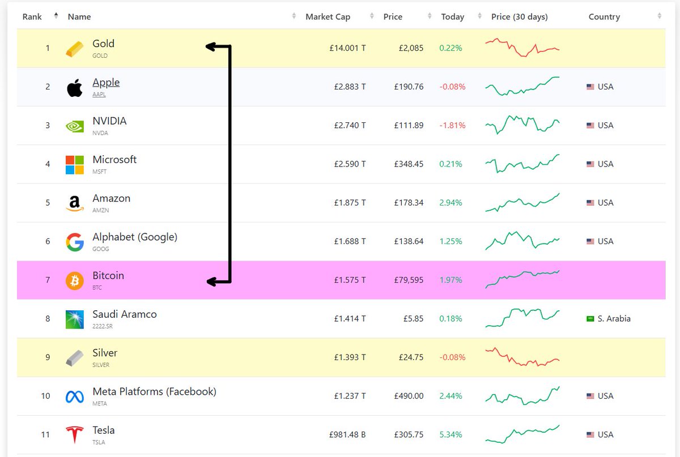Open the Saudi Aramco link
The width and height of the screenshot is (680, 457).
125,314
